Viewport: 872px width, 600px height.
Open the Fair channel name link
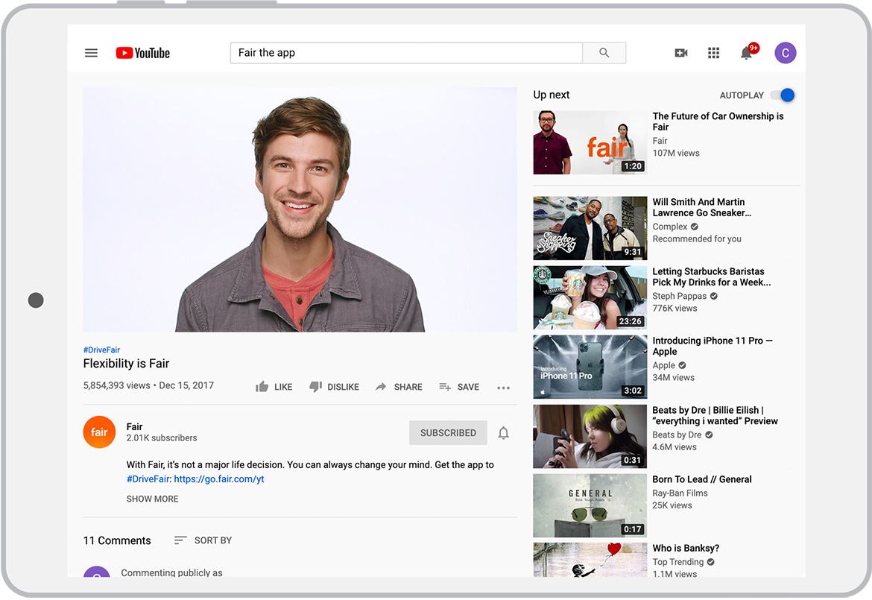click(x=135, y=426)
